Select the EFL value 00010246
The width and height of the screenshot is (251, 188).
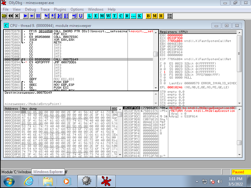point(175,87)
